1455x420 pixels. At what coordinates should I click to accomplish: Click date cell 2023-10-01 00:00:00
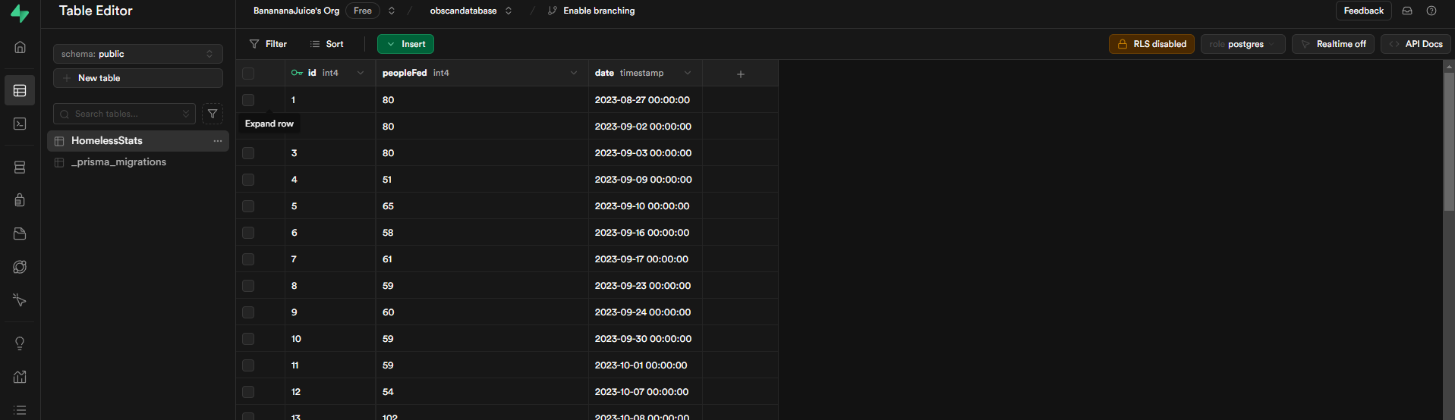(645, 365)
